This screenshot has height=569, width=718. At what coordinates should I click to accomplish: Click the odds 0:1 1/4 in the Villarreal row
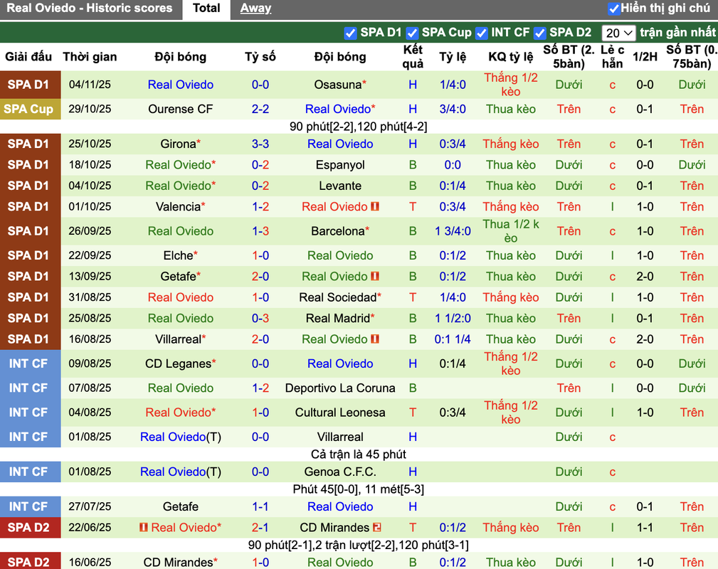[453, 339]
